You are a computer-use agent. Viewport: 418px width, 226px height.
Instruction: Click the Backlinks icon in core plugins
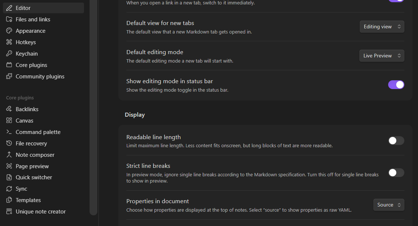9,109
